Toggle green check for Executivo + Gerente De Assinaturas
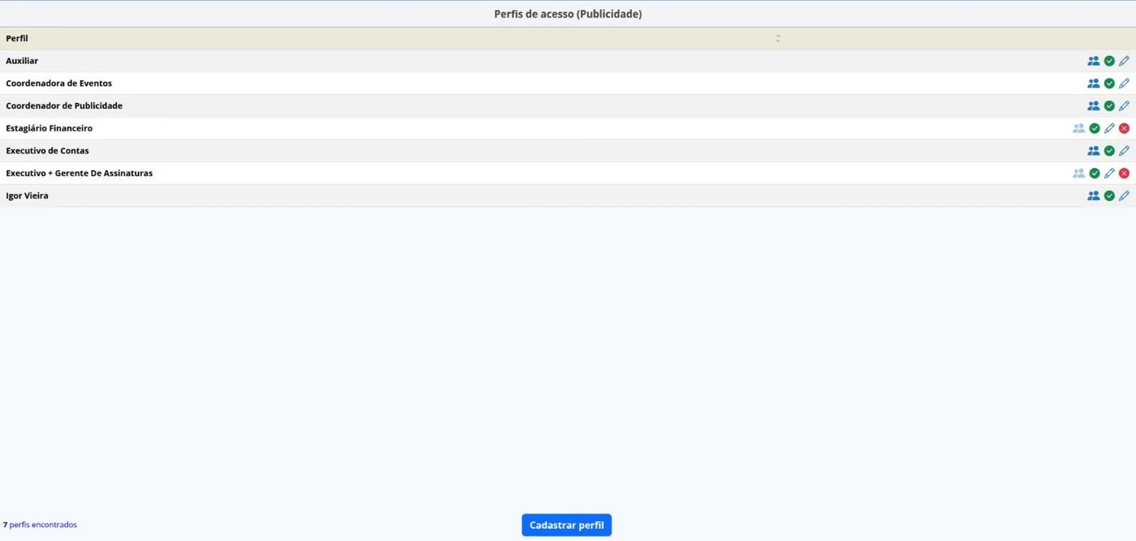 pos(1095,174)
